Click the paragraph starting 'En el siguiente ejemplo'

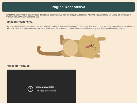coord(71,27)
